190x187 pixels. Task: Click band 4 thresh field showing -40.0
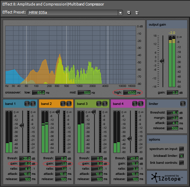[133, 159]
